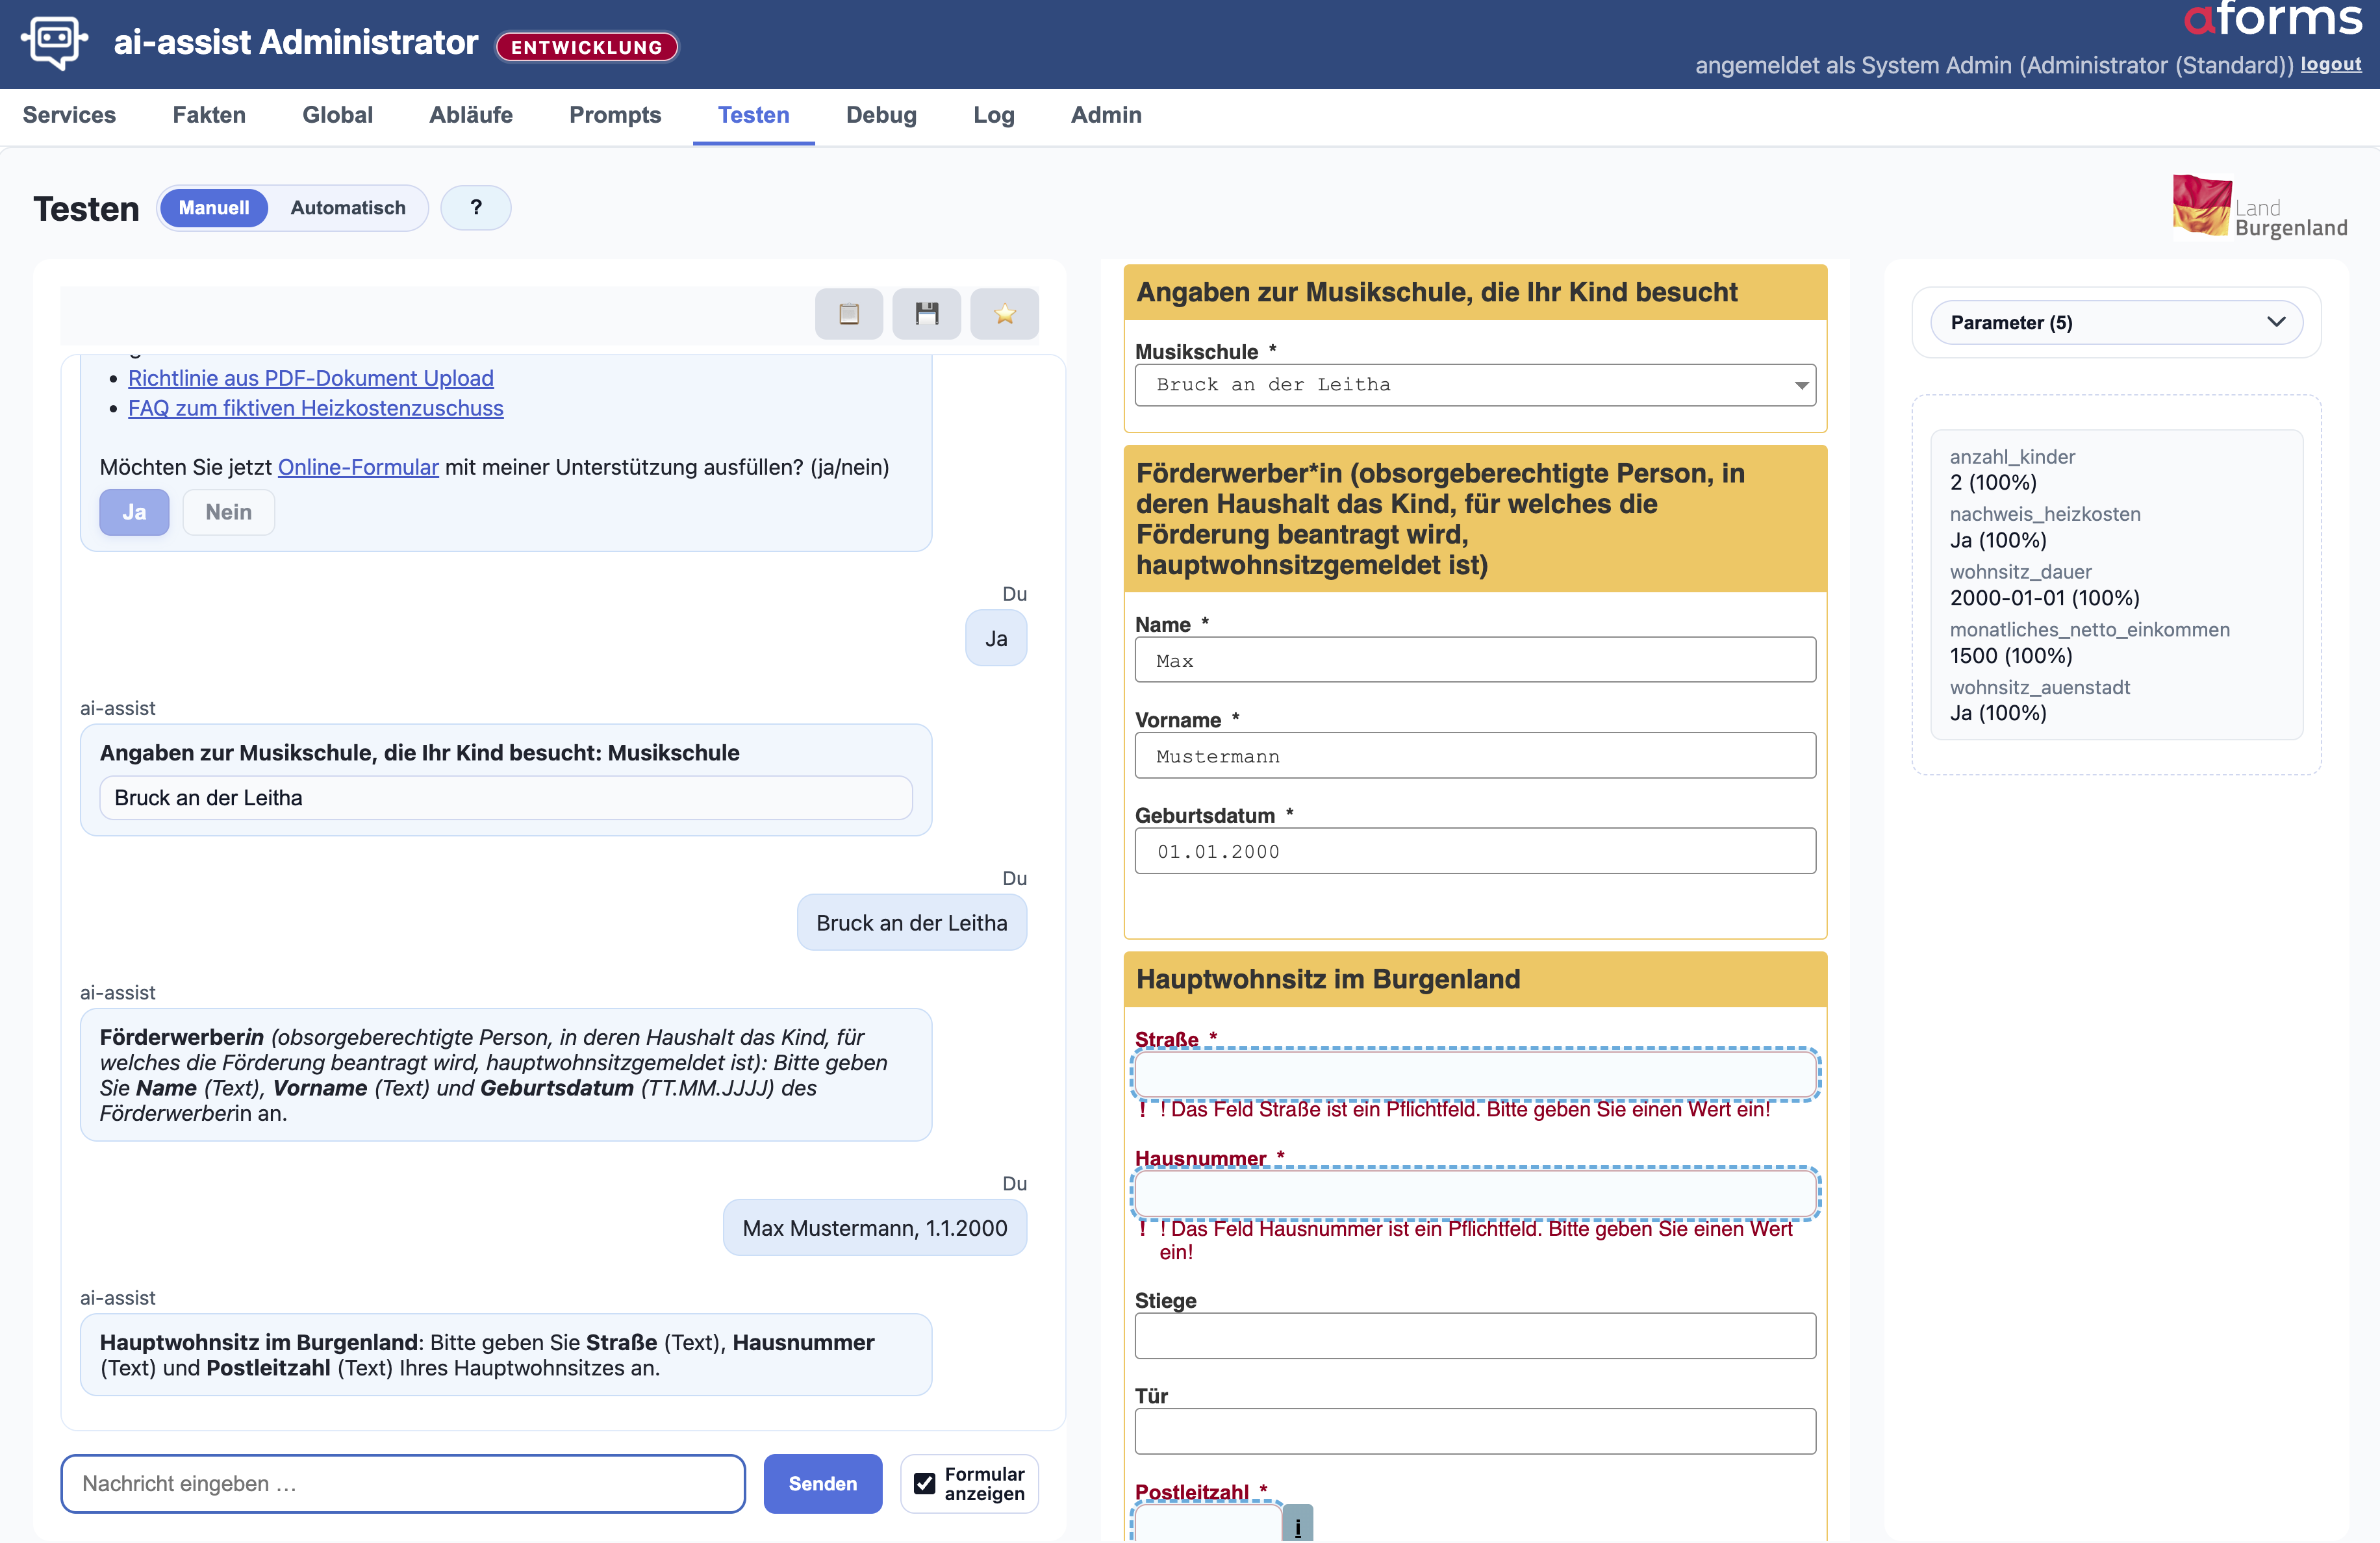
Task: Click the Angaben zur Musikschule form section header
Action: [x=1475, y=293]
